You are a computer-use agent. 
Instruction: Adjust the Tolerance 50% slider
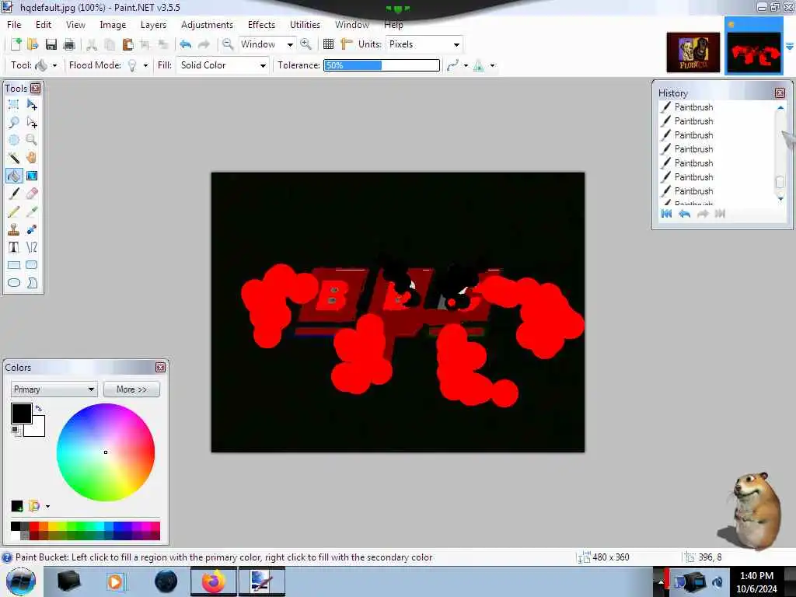click(382, 65)
